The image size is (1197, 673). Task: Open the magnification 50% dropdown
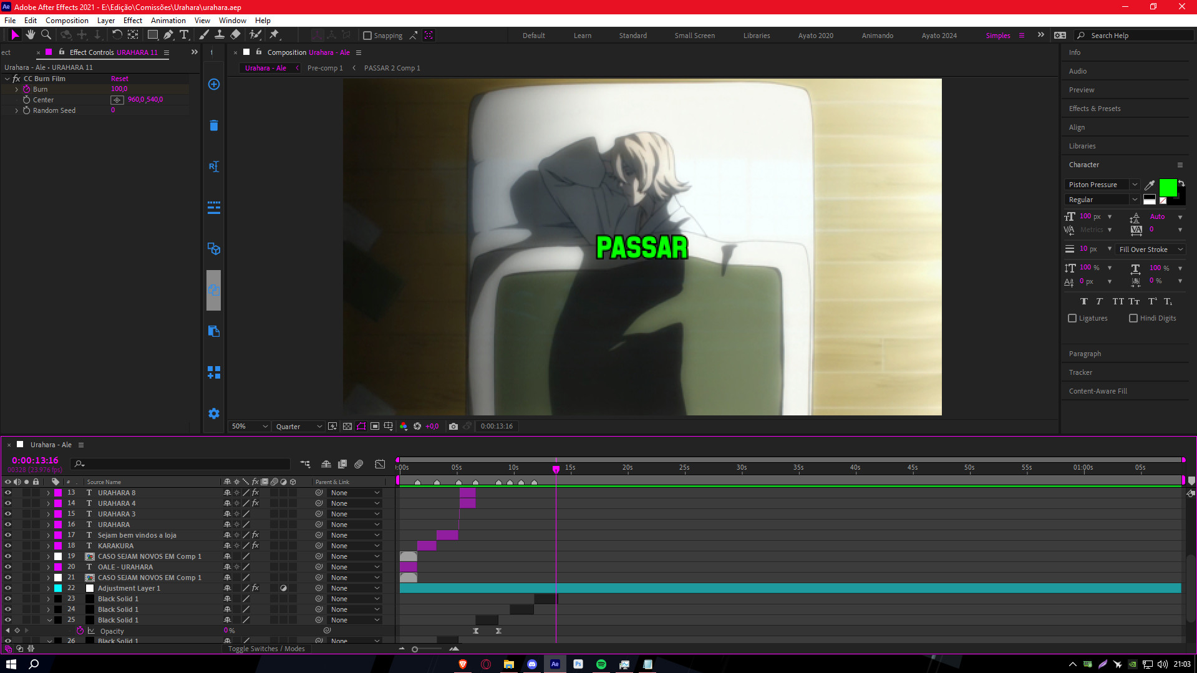[x=250, y=427]
